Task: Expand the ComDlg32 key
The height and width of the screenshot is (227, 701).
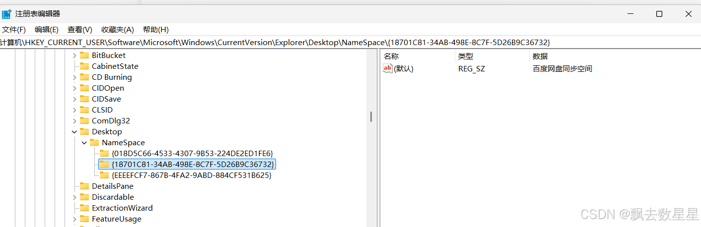Action: [74, 121]
